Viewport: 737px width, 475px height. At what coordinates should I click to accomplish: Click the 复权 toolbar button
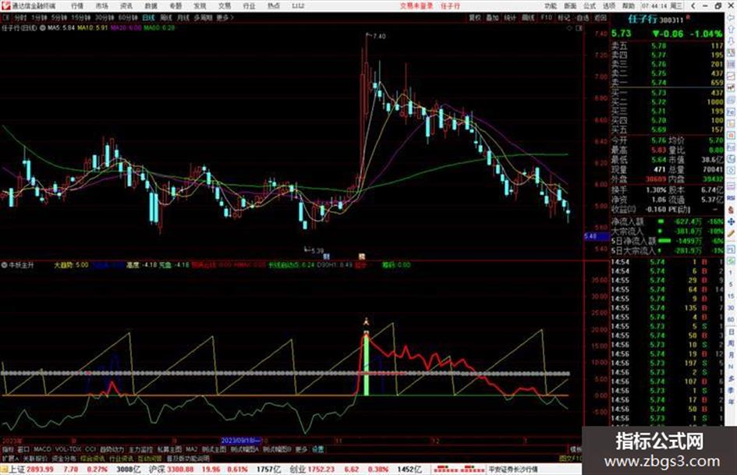tap(475, 17)
